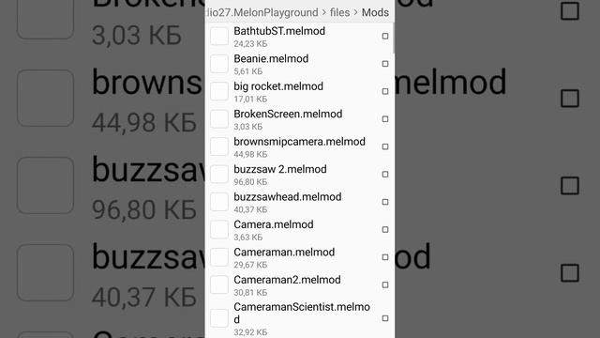This screenshot has height=338, width=600.
Task: Open the buzzsawhead.melmod file name
Action: click(x=288, y=197)
